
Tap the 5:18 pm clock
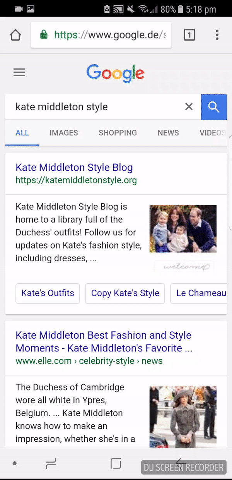click(201, 9)
